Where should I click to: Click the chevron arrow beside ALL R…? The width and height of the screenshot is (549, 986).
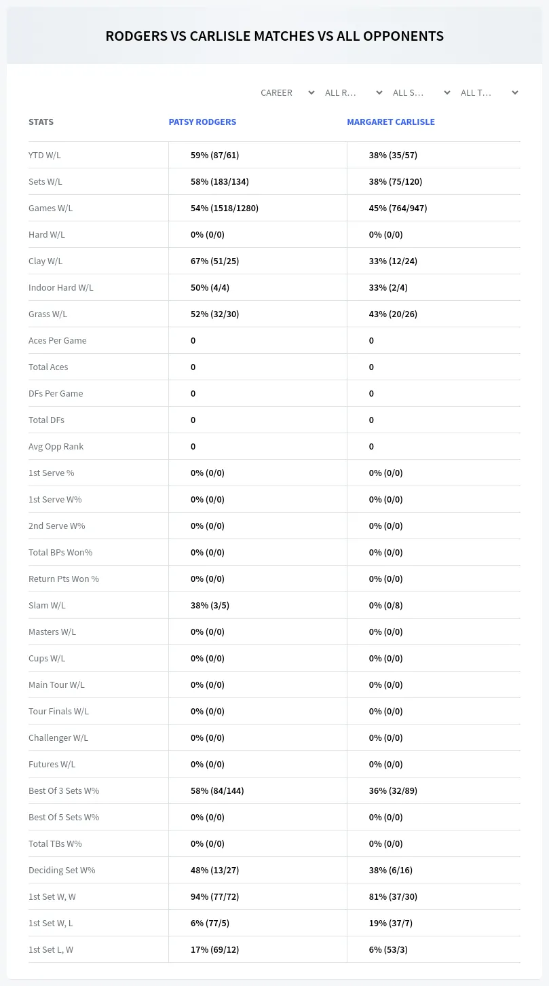click(x=379, y=93)
